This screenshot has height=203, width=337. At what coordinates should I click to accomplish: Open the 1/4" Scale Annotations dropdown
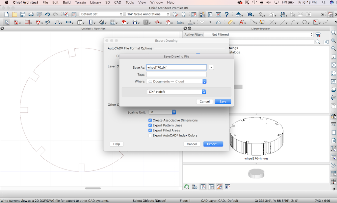tap(147, 14)
